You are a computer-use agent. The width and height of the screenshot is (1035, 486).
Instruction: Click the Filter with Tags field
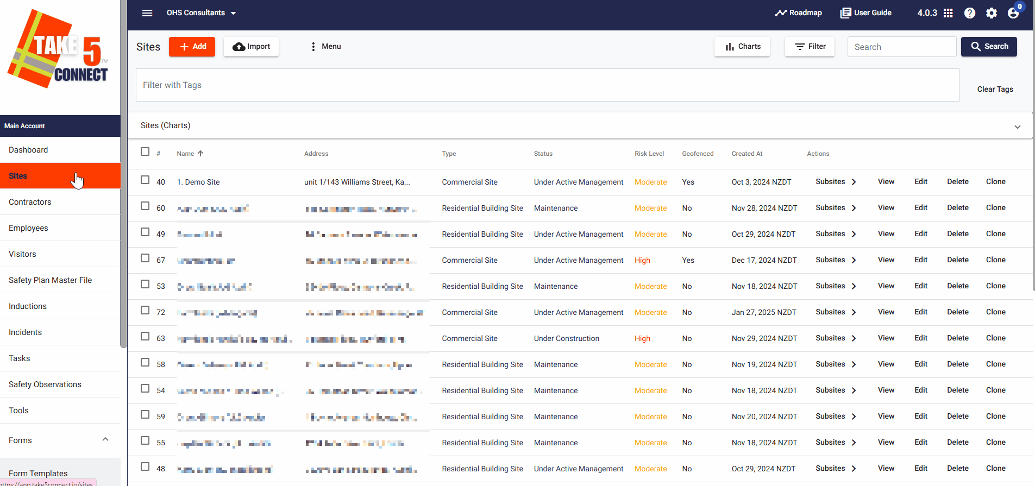point(547,85)
